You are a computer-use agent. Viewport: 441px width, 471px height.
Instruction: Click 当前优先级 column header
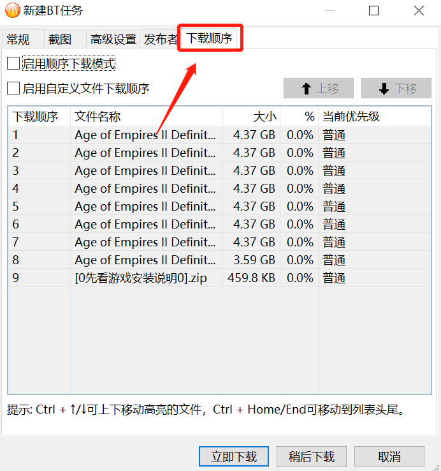[375, 116]
